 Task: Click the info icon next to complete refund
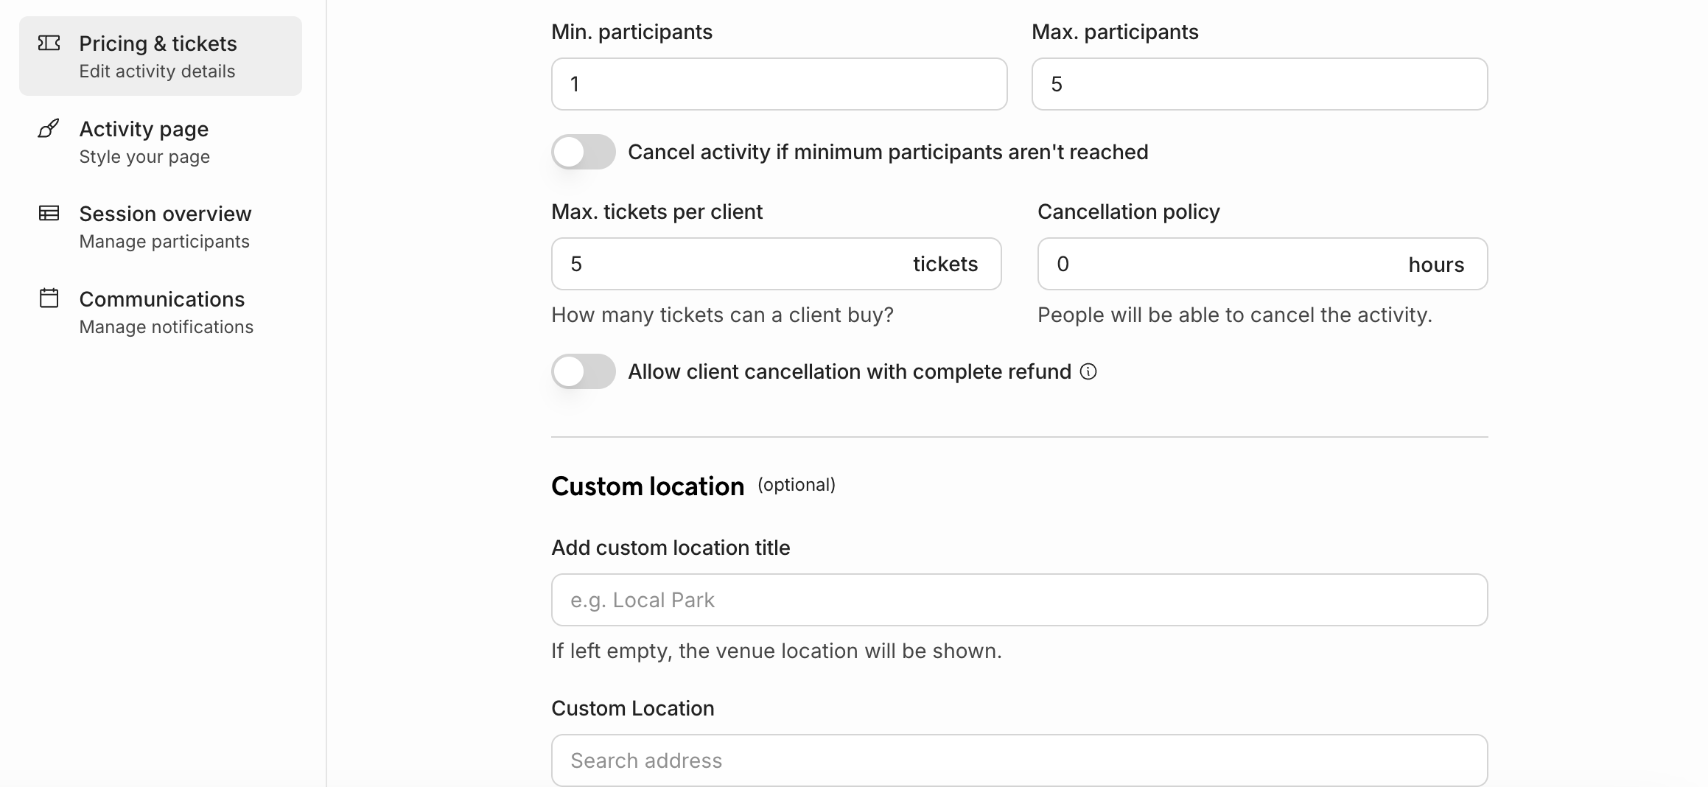click(x=1088, y=371)
